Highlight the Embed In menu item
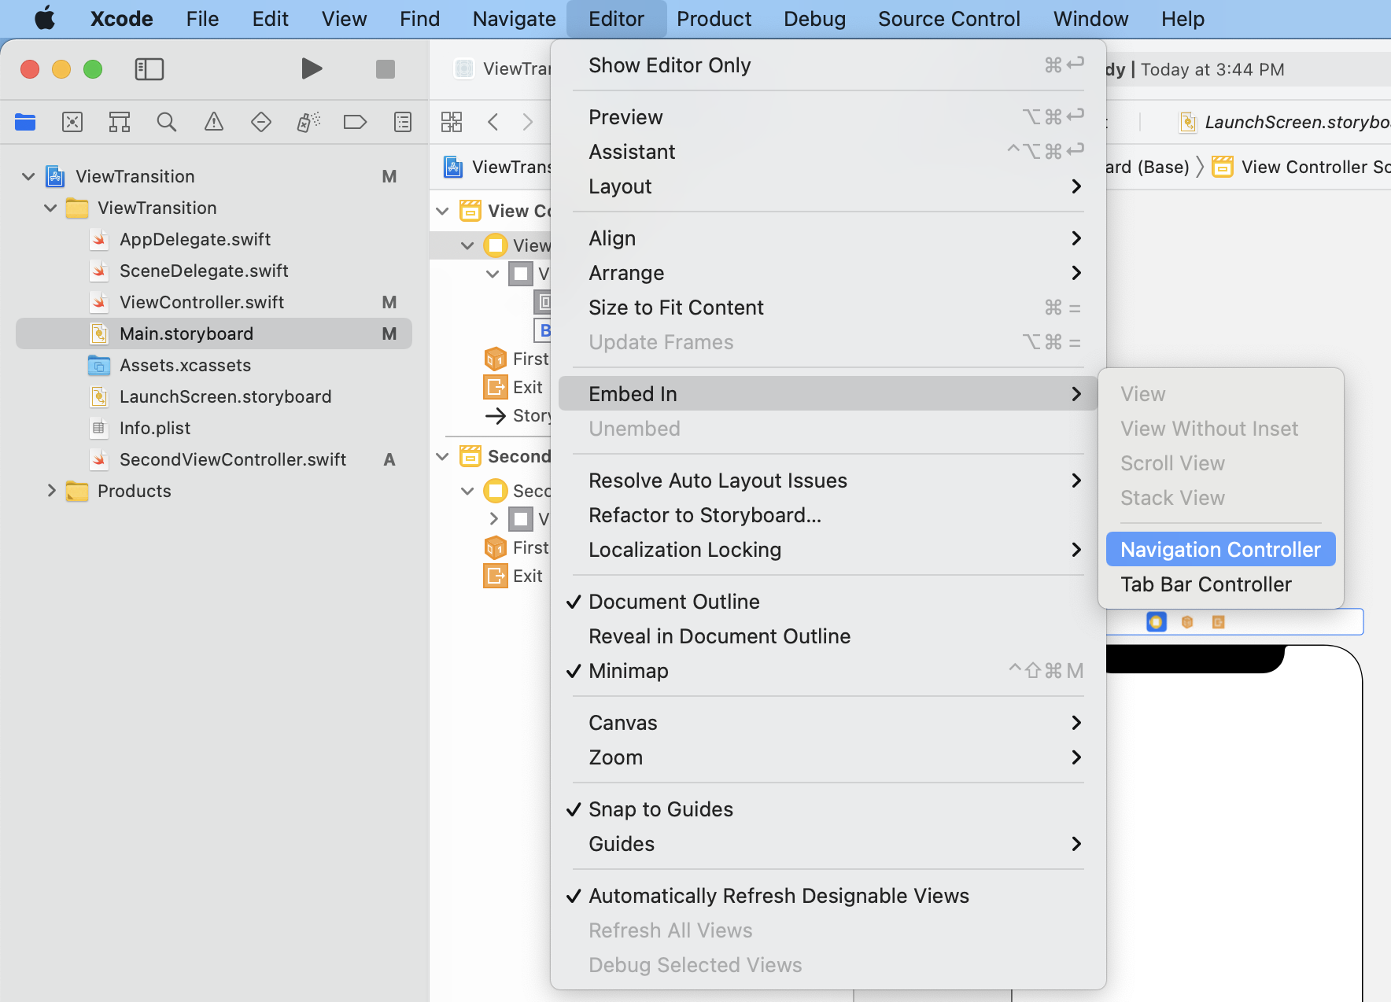Image resolution: width=1391 pixels, height=1002 pixels. pyautogui.click(x=828, y=394)
